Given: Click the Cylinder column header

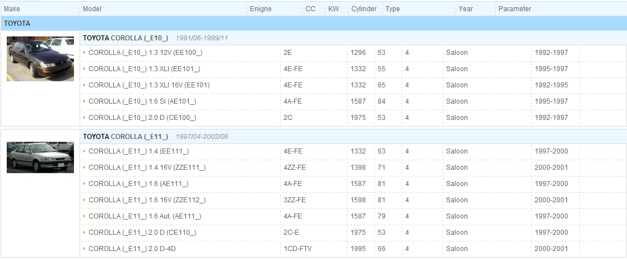Looking at the screenshot, I should coord(364,9).
